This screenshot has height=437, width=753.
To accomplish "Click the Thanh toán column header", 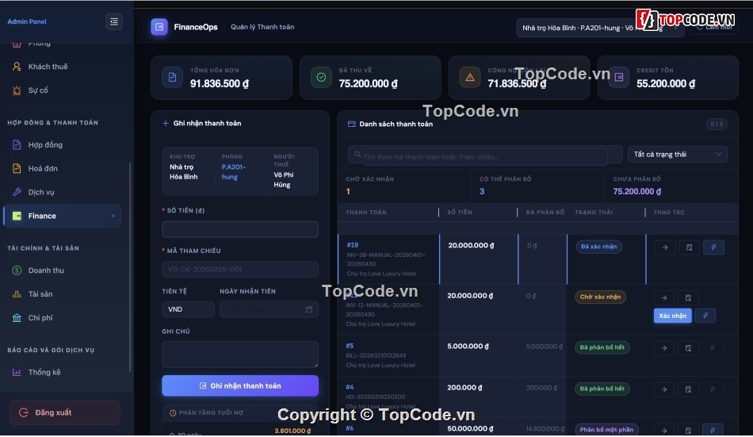I will coord(366,213).
